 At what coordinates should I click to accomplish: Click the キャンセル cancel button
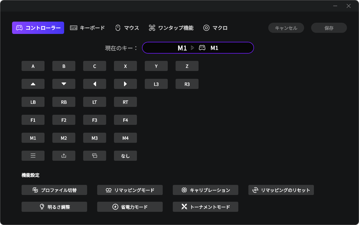point(286,28)
